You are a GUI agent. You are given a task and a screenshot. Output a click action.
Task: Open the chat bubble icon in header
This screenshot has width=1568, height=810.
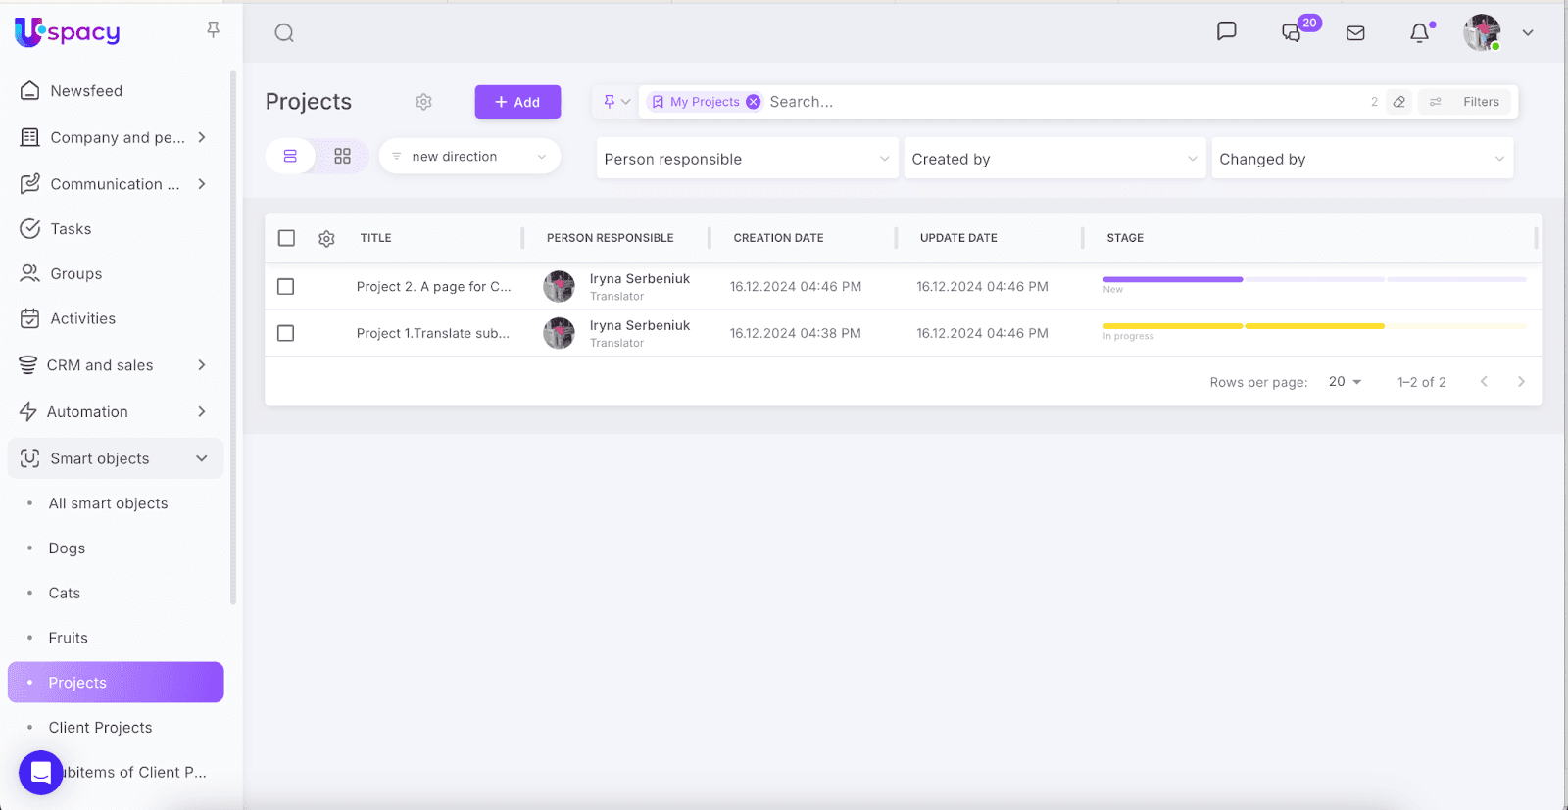pyautogui.click(x=1226, y=31)
